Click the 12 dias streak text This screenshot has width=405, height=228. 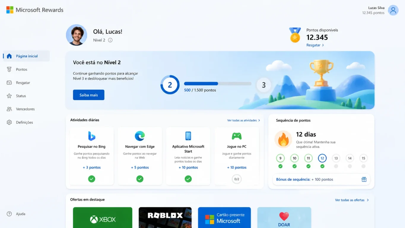(306, 134)
